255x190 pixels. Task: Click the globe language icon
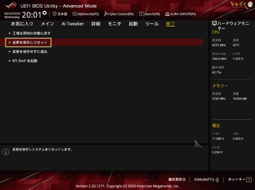[x=54, y=14]
